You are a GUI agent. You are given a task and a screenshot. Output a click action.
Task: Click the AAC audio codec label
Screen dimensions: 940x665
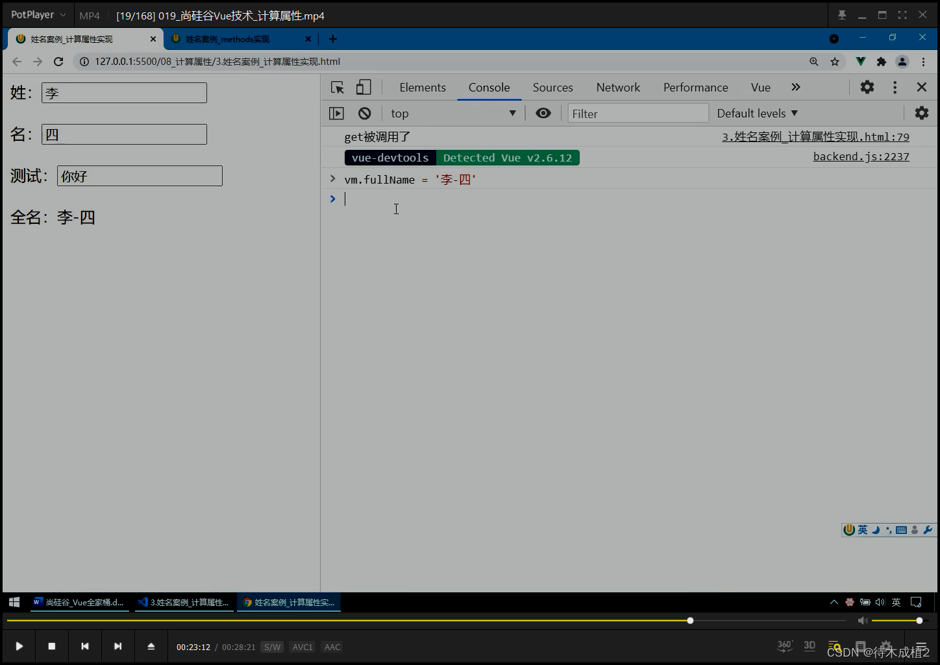click(332, 647)
